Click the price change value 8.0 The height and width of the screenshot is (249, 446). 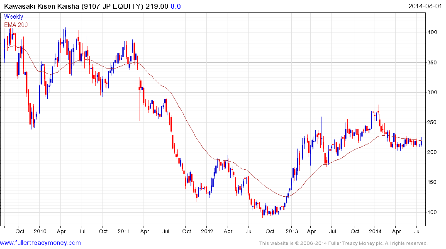pyautogui.click(x=175, y=6)
